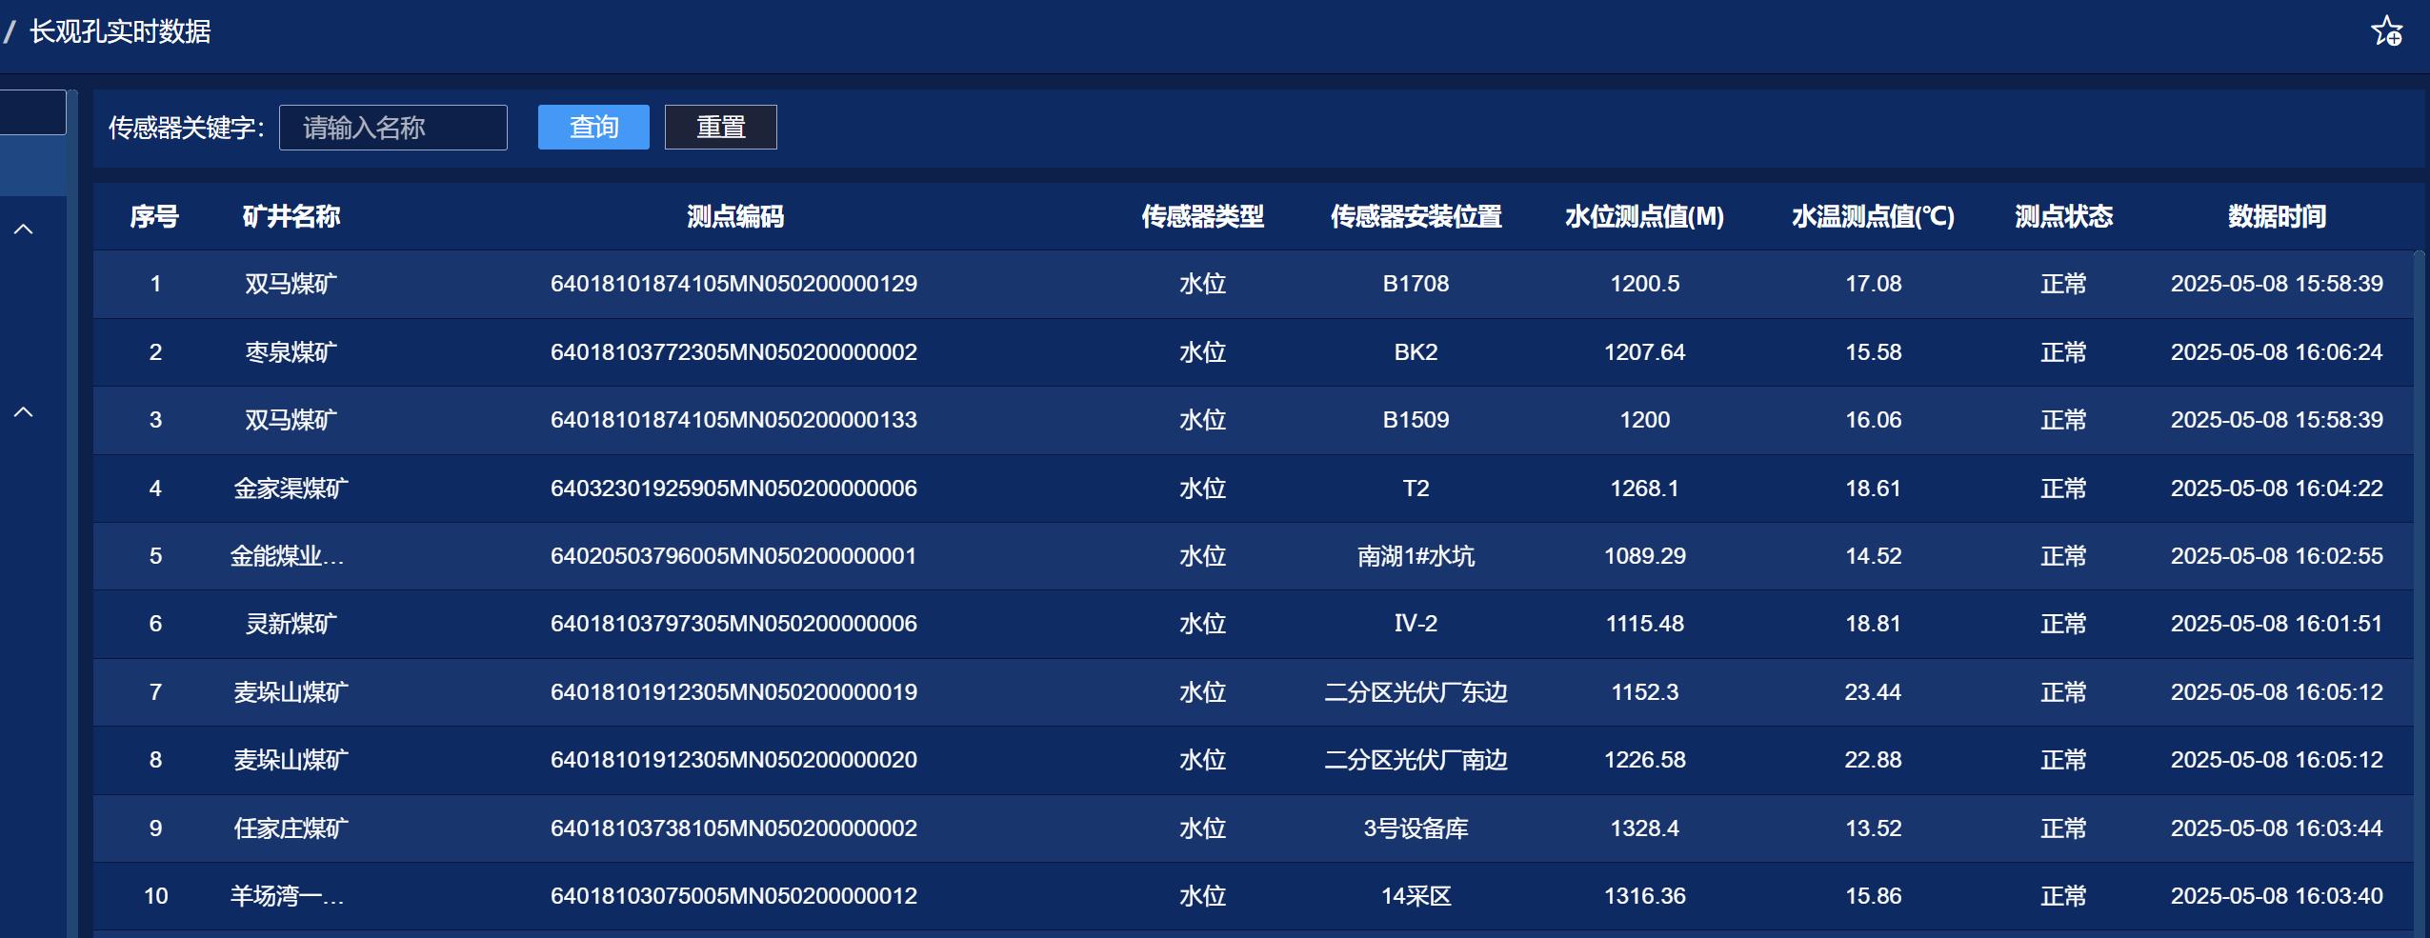Click install position B1509
The height and width of the screenshot is (938, 2430).
click(1416, 420)
